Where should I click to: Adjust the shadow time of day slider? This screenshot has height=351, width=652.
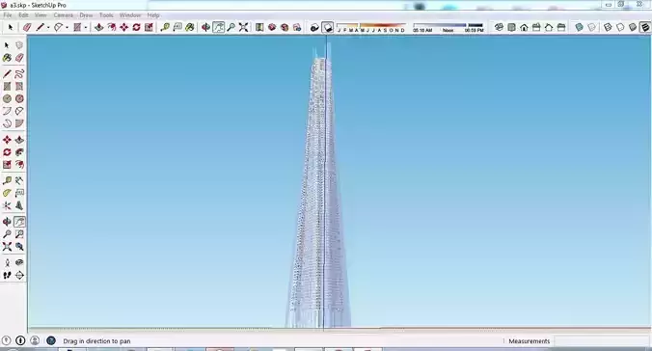coord(448,27)
